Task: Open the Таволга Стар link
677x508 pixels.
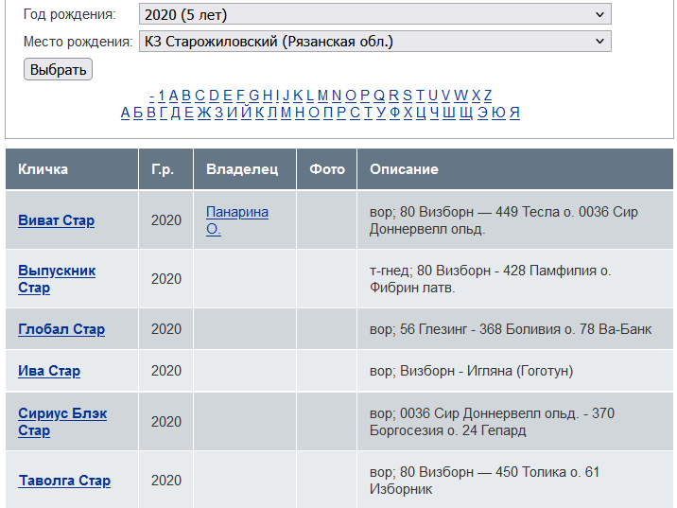Action: [x=64, y=481]
